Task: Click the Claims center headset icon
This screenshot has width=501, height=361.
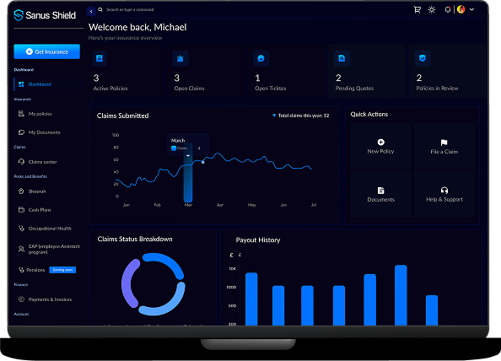Action: pos(21,162)
